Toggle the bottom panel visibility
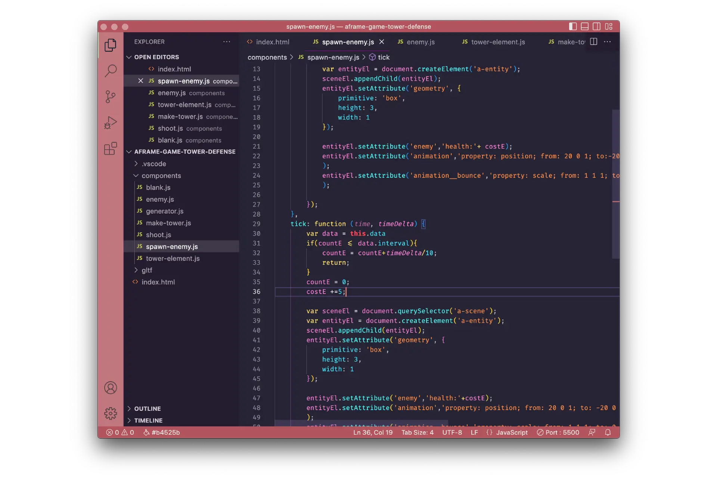 (x=585, y=26)
